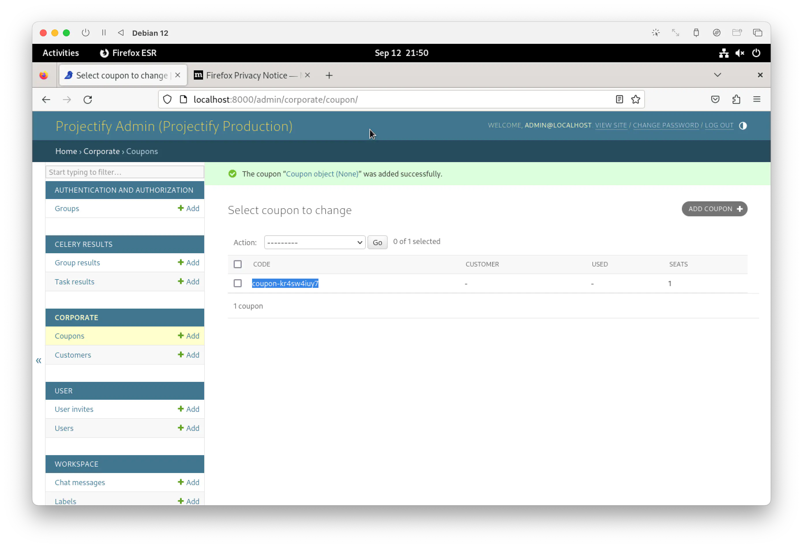
Task: Go to Home in the breadcrumb
Action: pyautogui.click(x=66, y=151)
